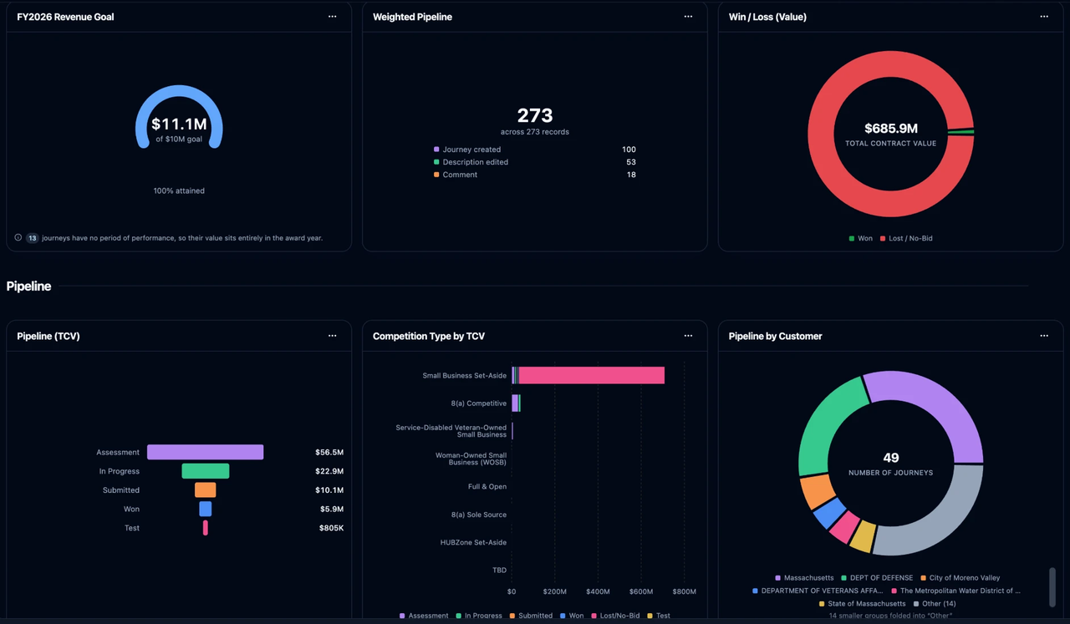The image size is (1070, 624).
Task: Toggle Submitted legend in Competition Type chart
Action: (x=532, y=616)
